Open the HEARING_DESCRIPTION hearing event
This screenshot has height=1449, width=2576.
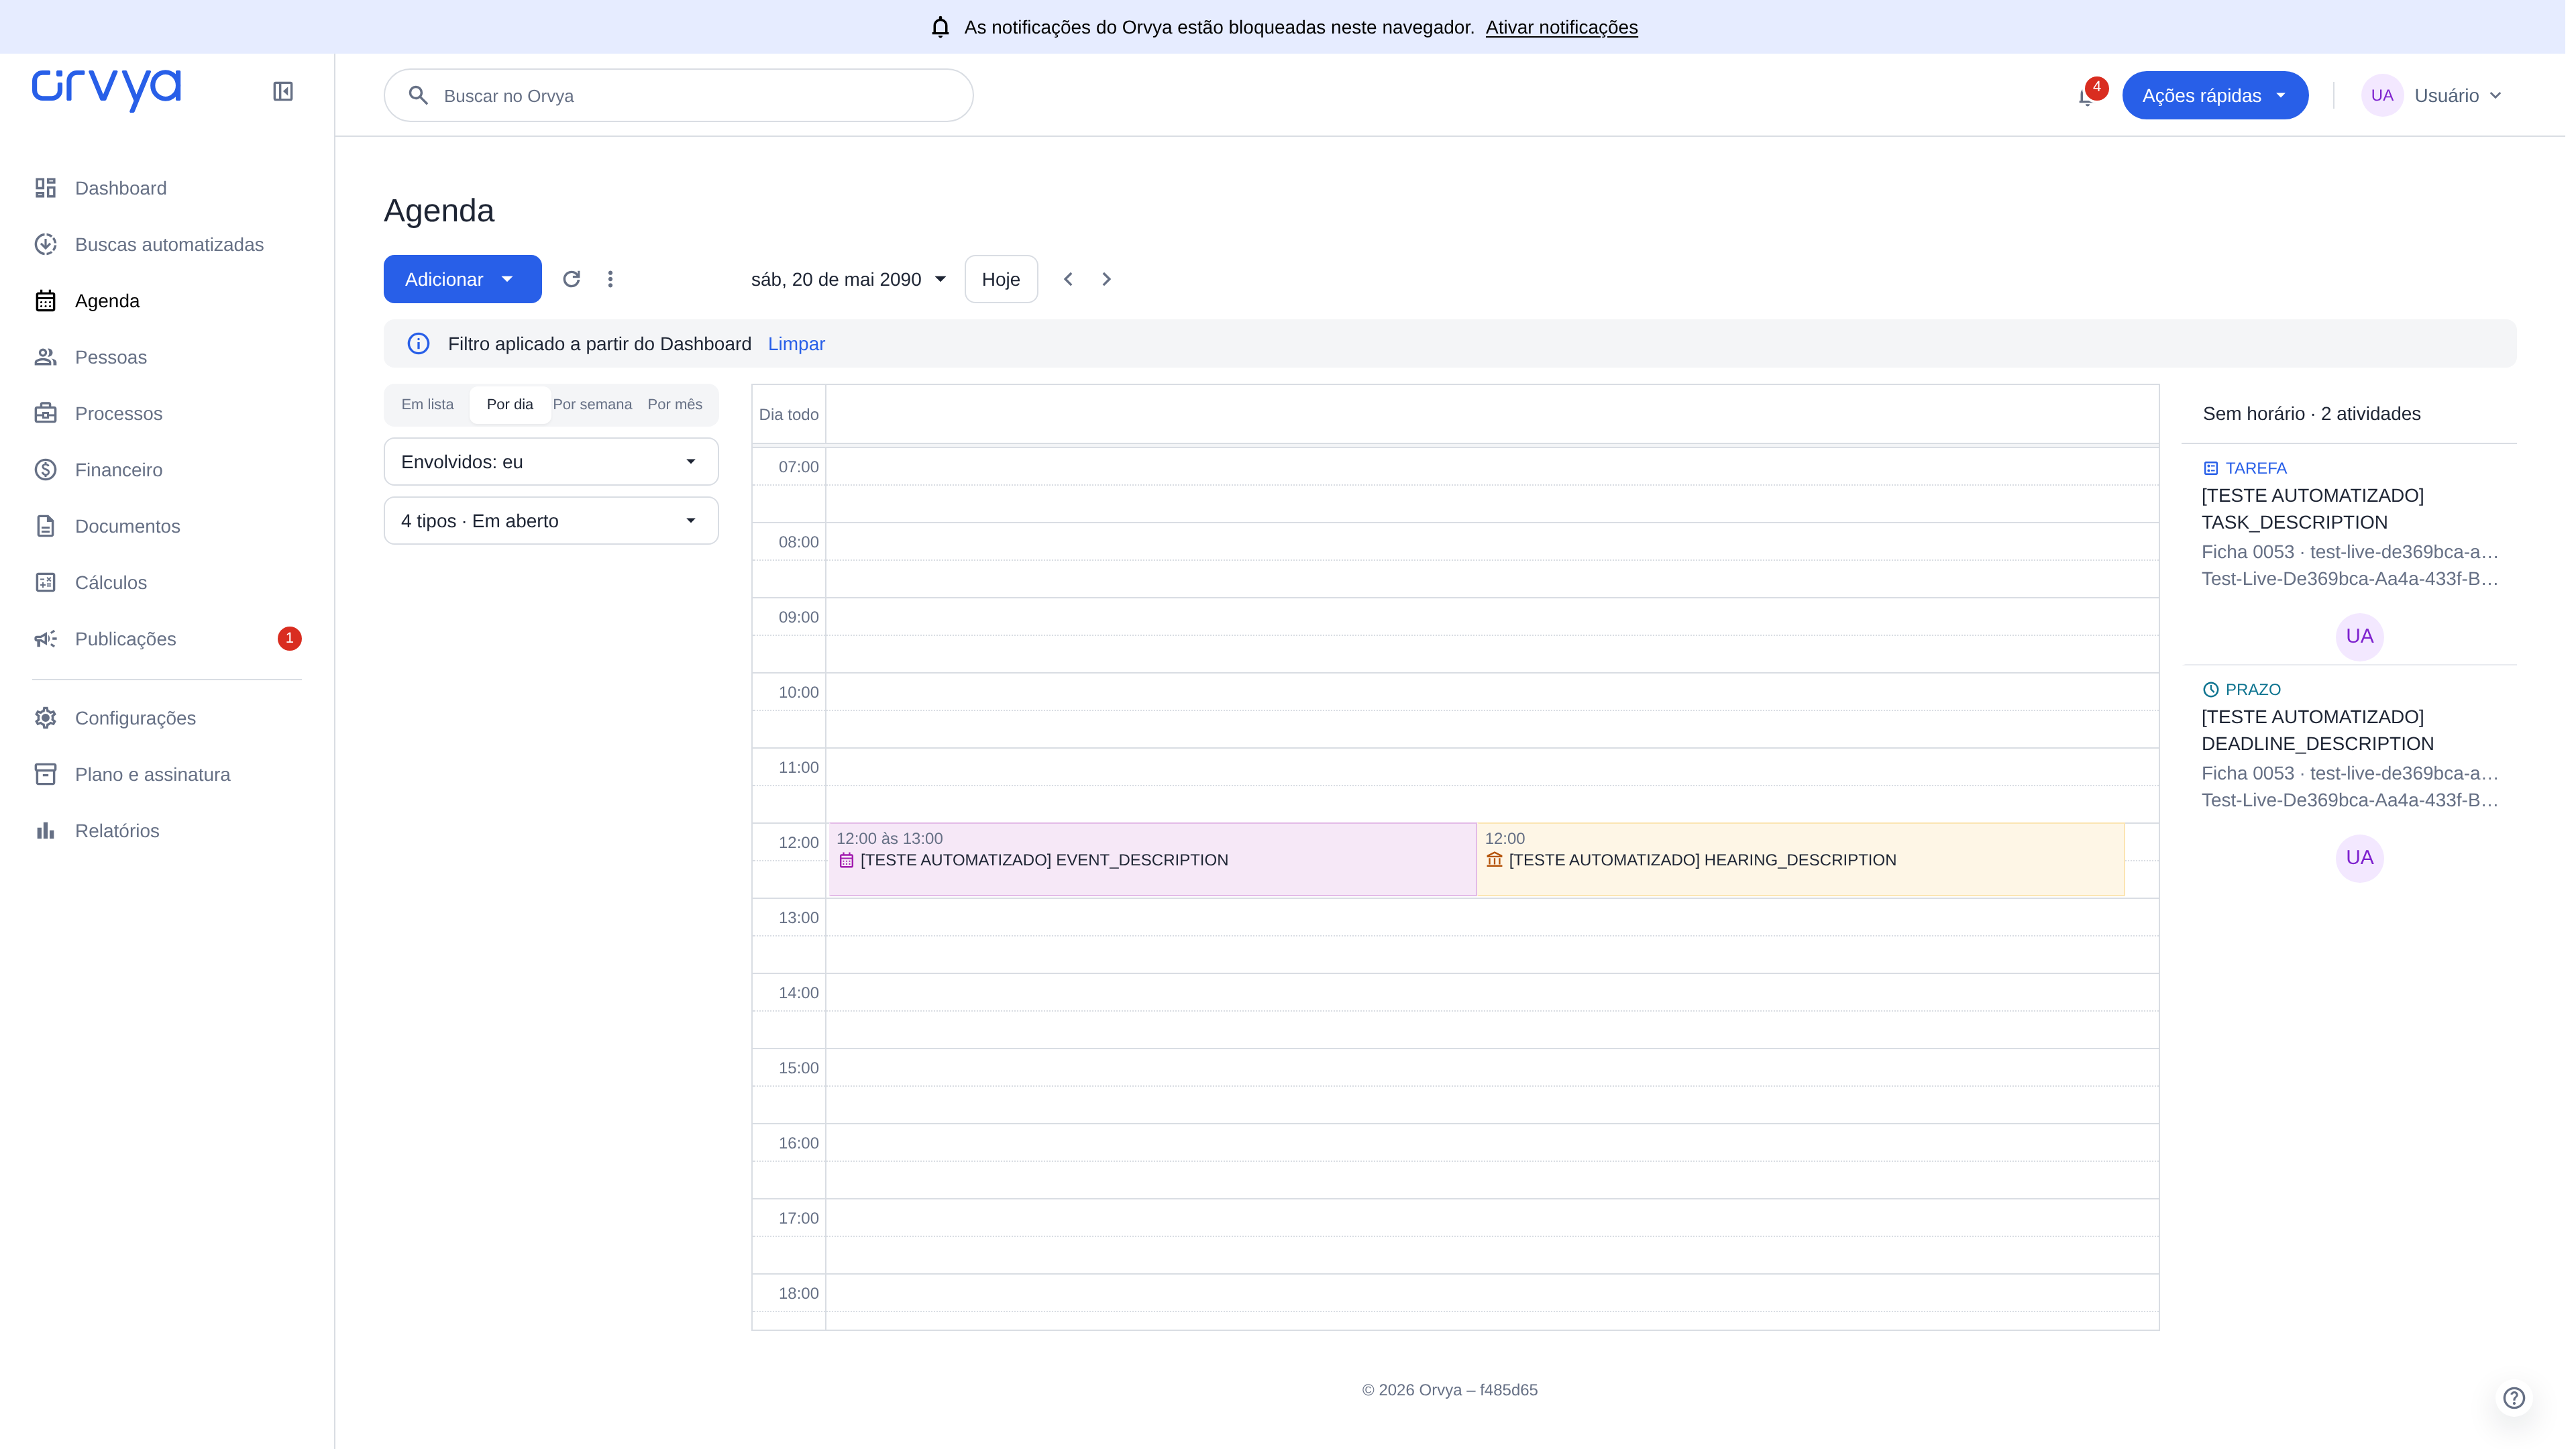[x=1800, y=860]
